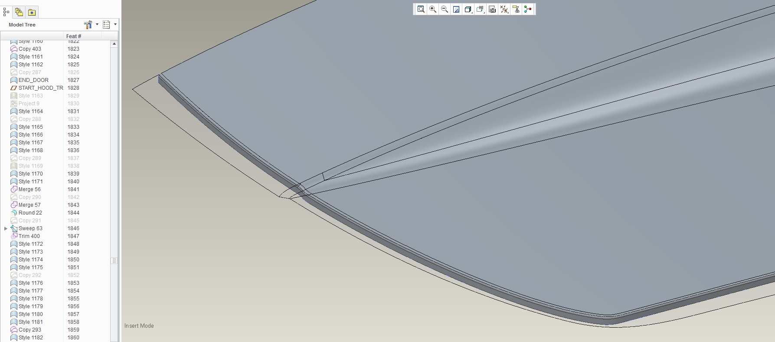Select Style 1170 feature
775x342 pixels.
pyautogui.click(x=31, y=174)
